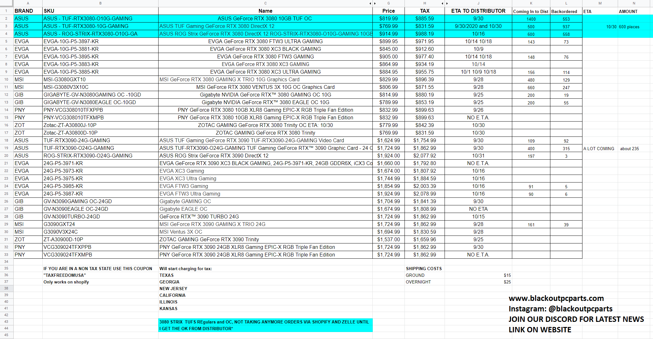
Task: Select the NO ETA cell
Action: click(478, 209)
